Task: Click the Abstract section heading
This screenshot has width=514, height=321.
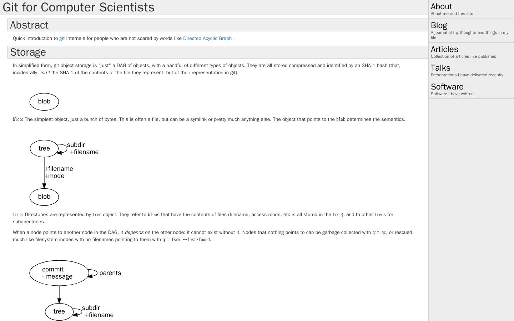Action: pyautogui.click(x=29, y=25)
